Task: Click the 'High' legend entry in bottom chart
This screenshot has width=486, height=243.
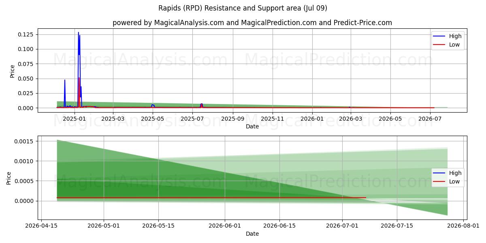Action: 455,173
